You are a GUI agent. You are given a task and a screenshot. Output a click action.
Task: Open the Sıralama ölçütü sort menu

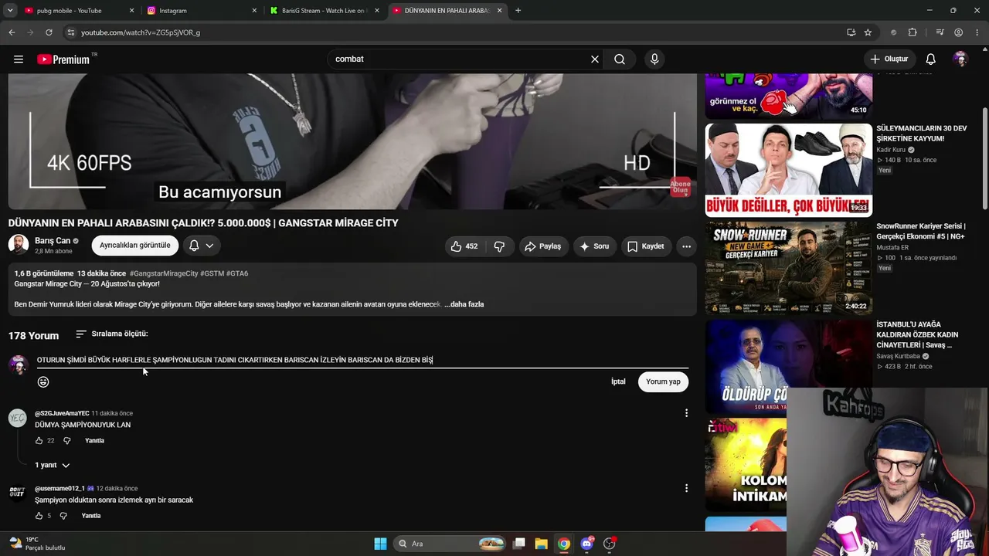[x=112, y=334]
